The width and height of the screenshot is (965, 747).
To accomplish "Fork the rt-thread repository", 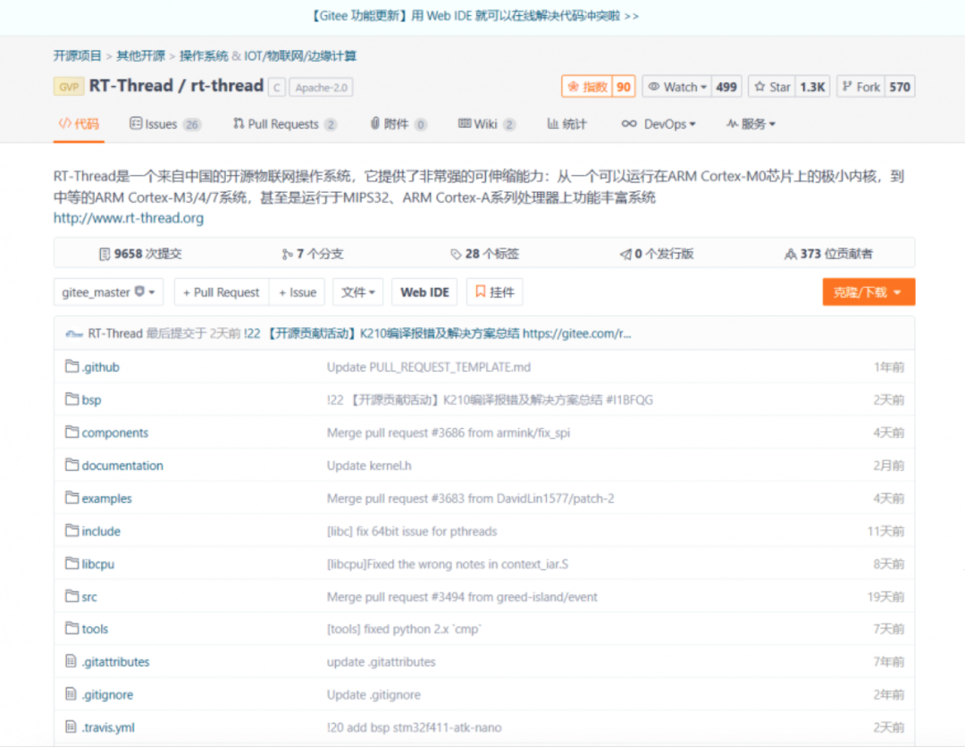I will pyautogui.click(x=861, y=88).
